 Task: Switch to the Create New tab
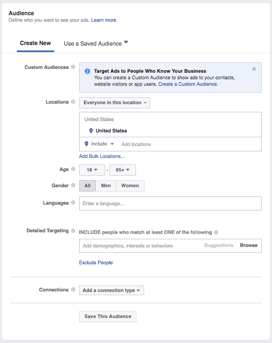pyautogui.click(x=35, y=43)
